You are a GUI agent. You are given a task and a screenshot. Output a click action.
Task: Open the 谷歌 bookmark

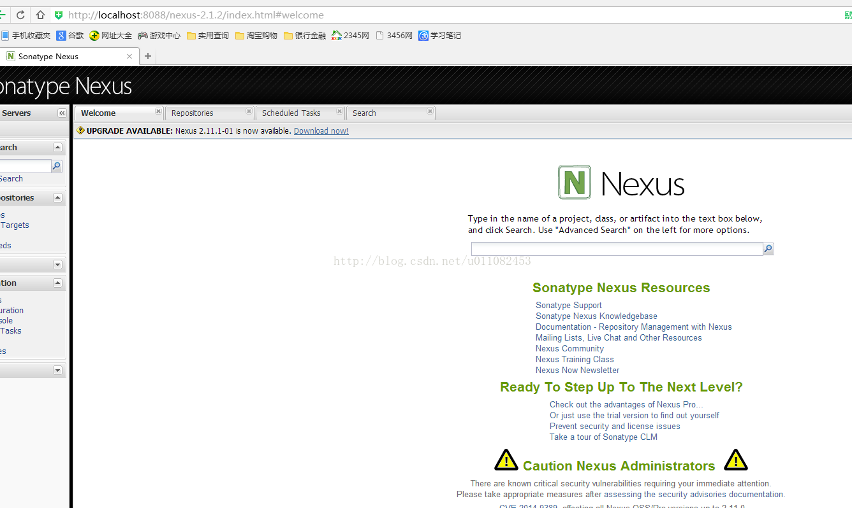(70, 36)
